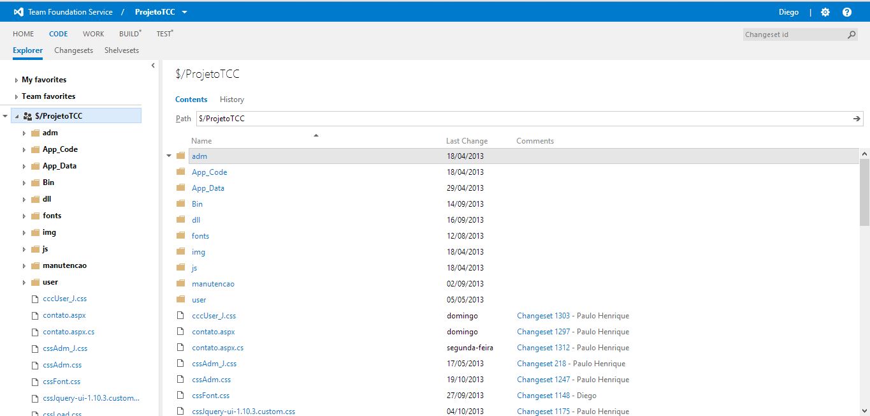Click the user folder icon in contents list
The image size is (870, 416).
tap(181, 299)
